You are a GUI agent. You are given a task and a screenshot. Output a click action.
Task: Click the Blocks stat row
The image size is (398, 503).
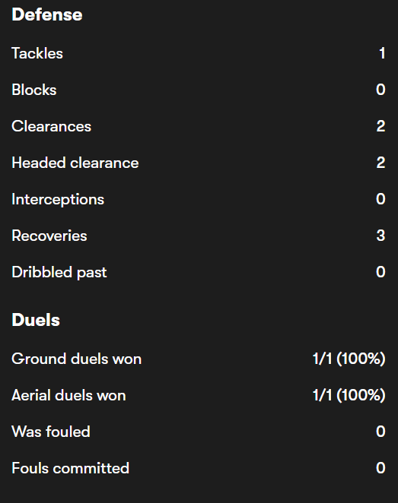pos(199,90)
